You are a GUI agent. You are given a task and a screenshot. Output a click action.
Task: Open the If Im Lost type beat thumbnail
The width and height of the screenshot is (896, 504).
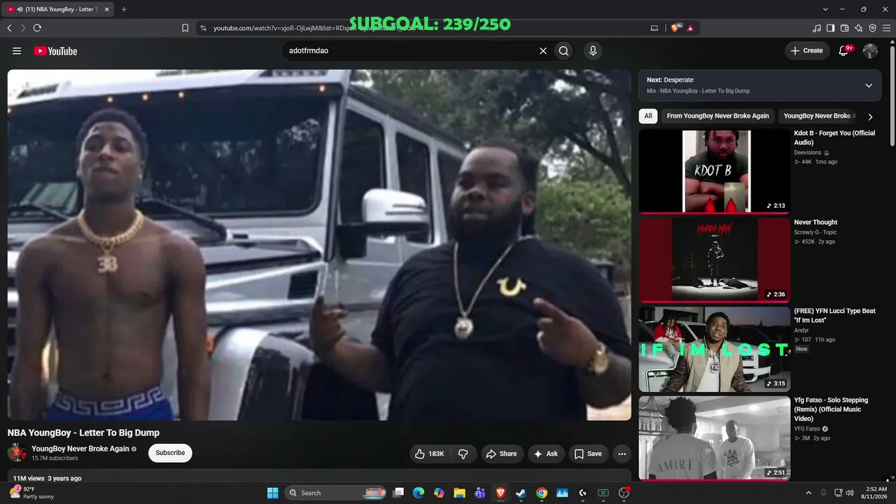(x=714, y=349)
